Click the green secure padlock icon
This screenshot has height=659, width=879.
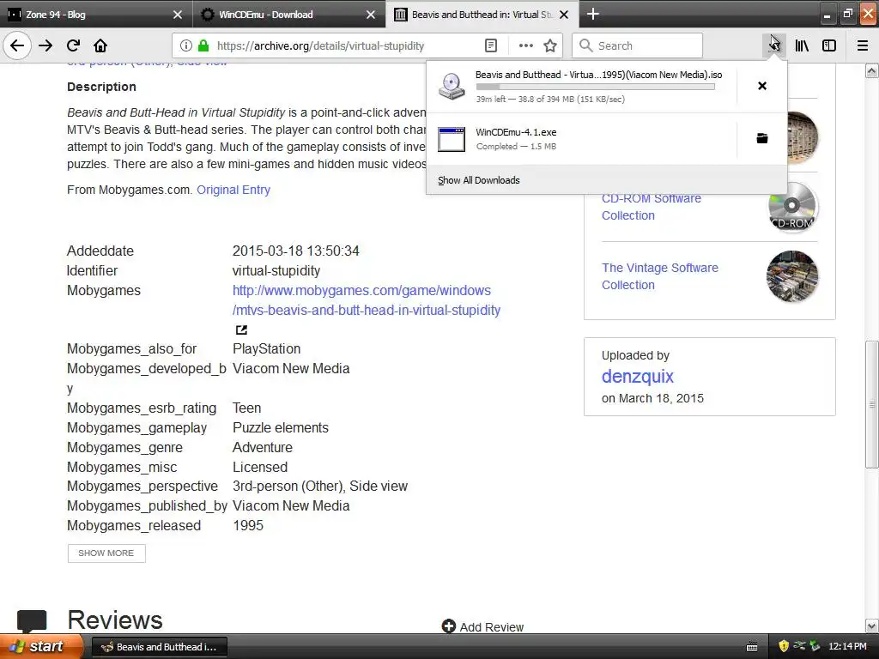pyautogui.click(x=203, y=46)
